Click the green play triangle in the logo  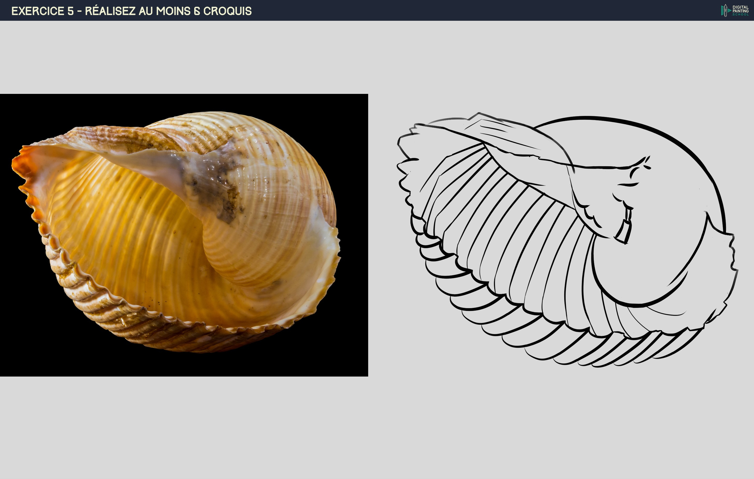pos(730,10)
